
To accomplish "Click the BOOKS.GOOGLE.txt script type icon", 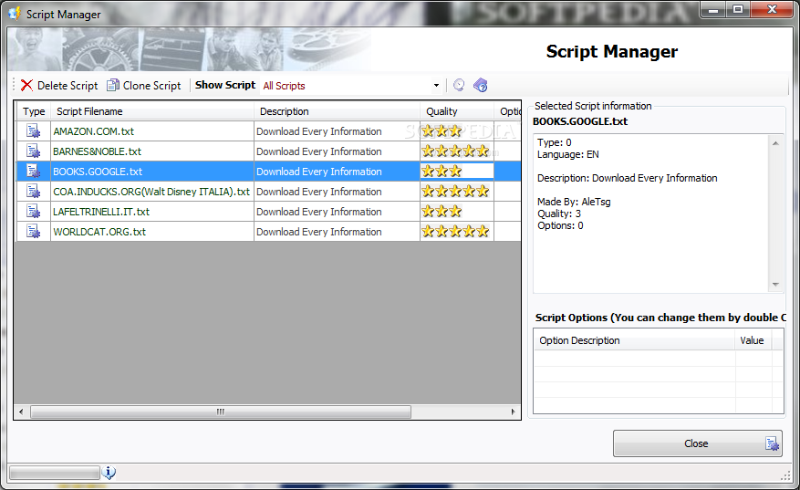I will tap(34, 171).
